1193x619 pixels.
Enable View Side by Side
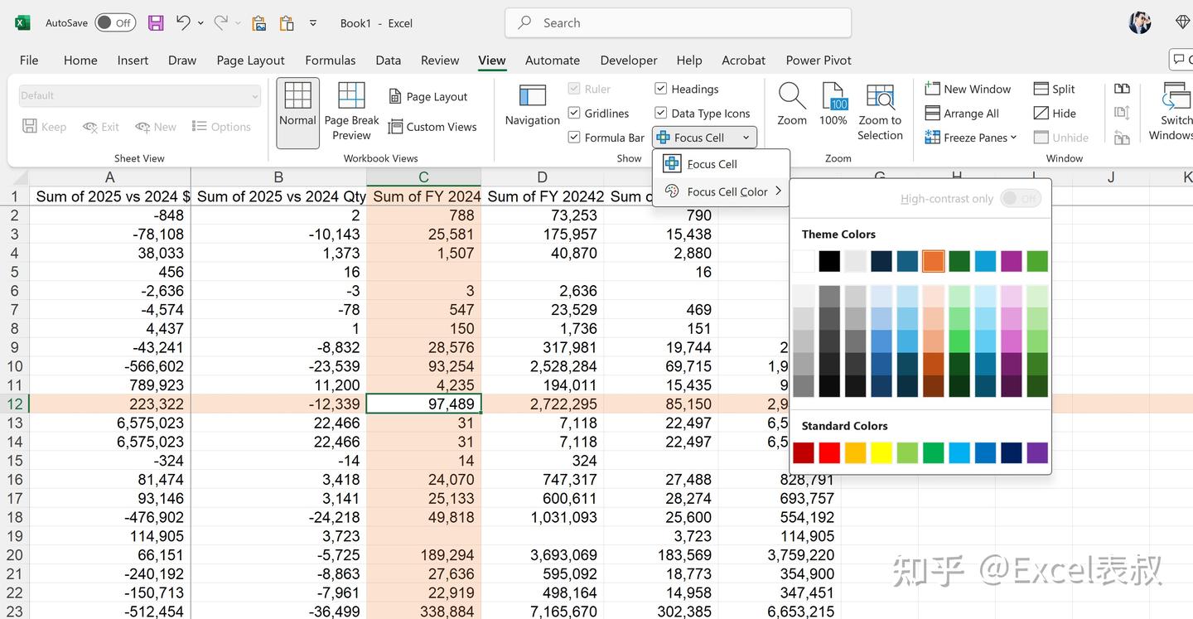tap(1122, 86)
